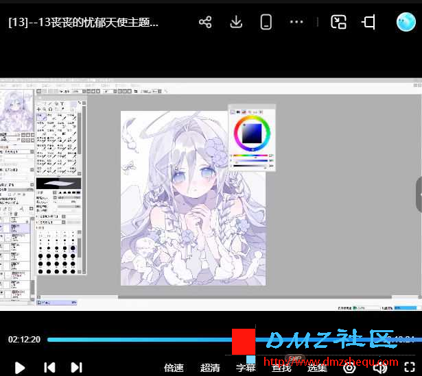Select the Zoom magnifier tool in SAI
Image resolution: width=422 pixels, height=376 pixels.
[x=45, y=110]
